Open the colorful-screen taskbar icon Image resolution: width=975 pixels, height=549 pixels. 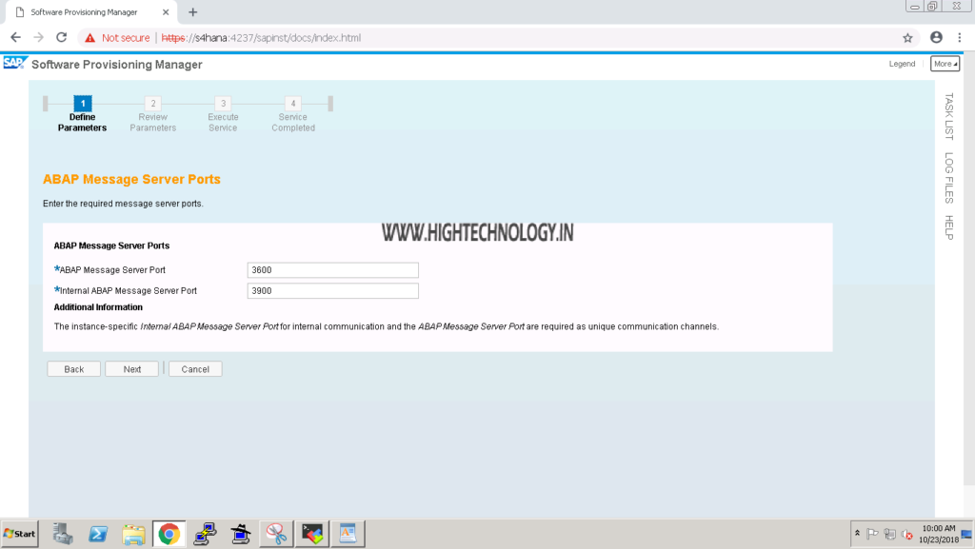312,534
